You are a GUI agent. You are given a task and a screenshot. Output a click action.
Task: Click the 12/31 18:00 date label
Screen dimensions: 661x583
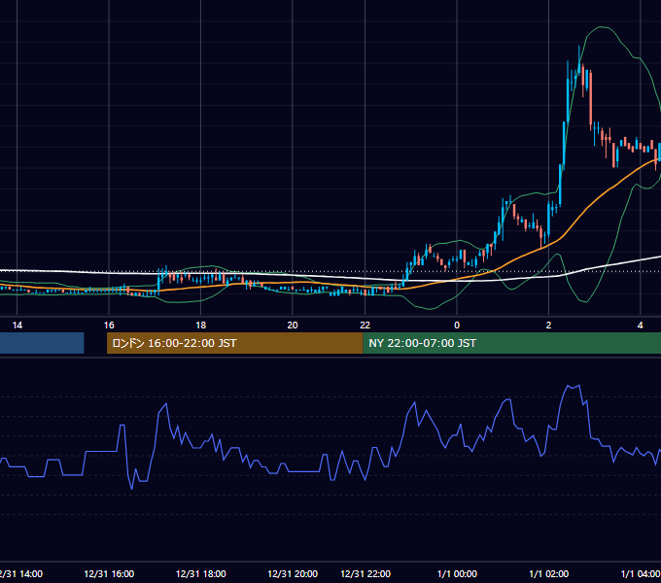[200, 573]
